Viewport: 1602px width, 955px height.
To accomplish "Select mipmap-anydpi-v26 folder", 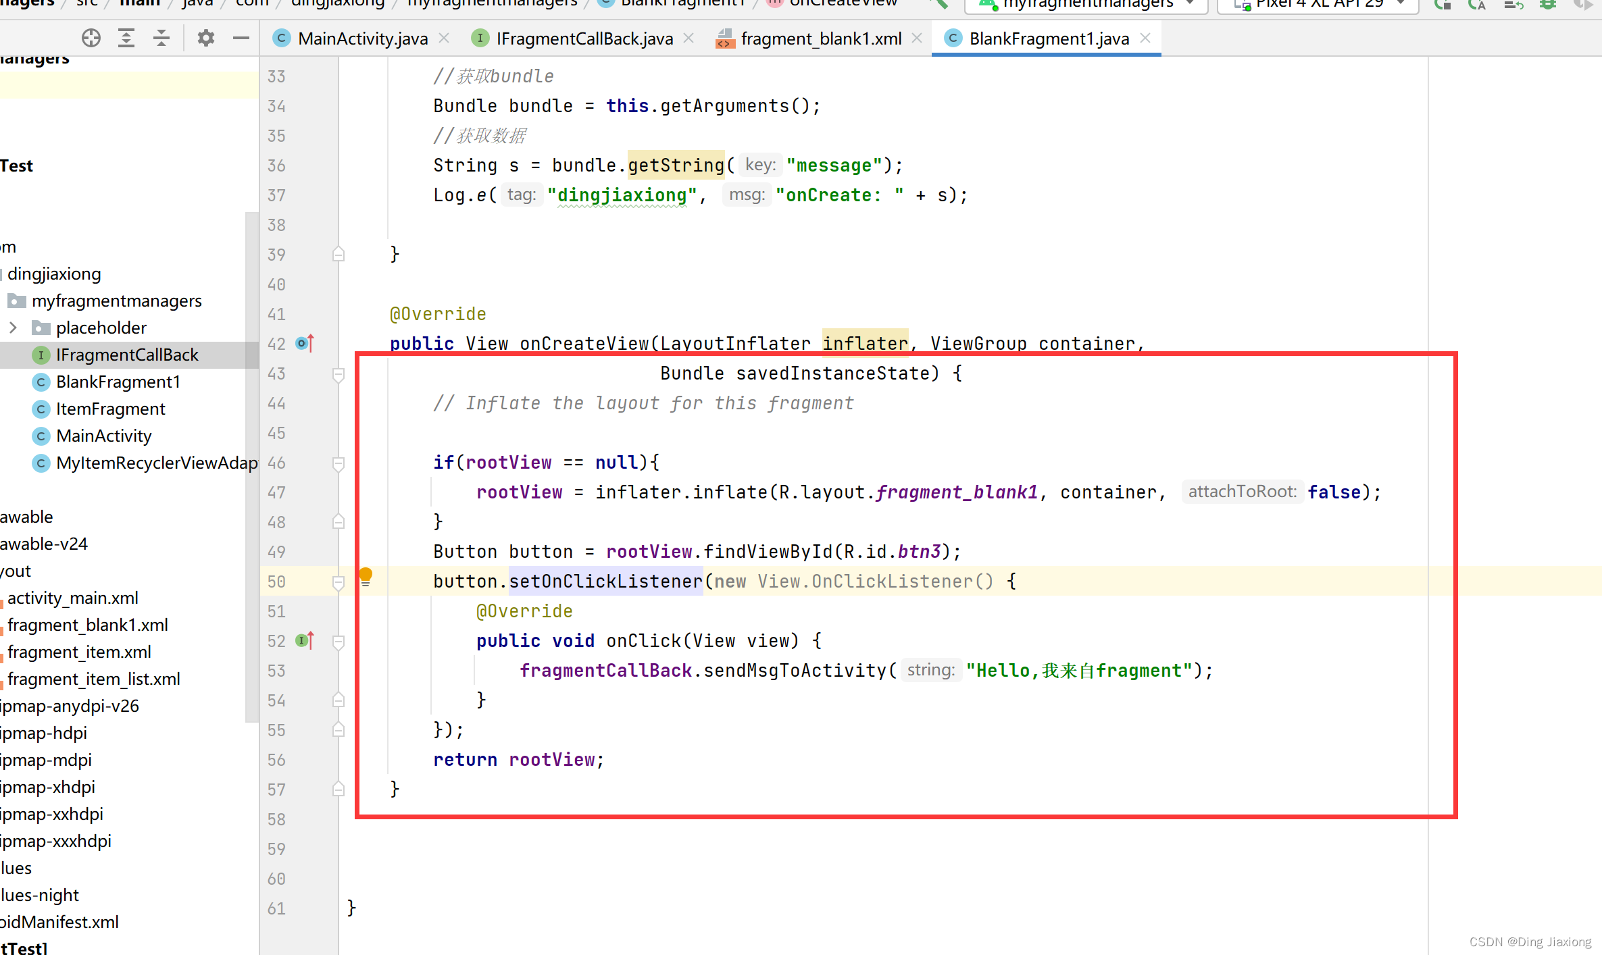I will click(x=70, y=706).
